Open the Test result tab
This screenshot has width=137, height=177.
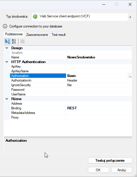tap(59, 35)
